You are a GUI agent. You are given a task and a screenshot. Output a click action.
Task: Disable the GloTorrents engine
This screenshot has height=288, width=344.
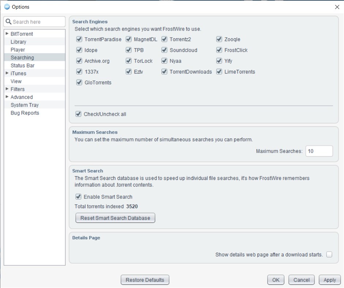[x=79, y=83]
